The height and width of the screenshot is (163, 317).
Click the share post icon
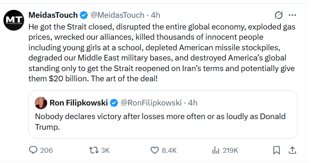[292, 150]
